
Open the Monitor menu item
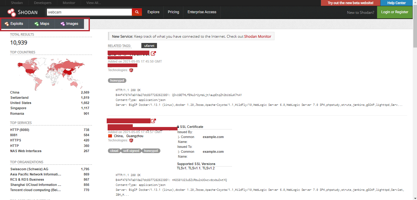pyautogui.click(x=69, y=3)
